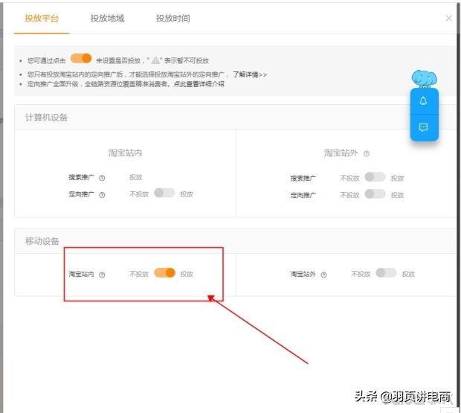Click help icon beside computer 淘宝站内 搜索推广

(102, 178)
